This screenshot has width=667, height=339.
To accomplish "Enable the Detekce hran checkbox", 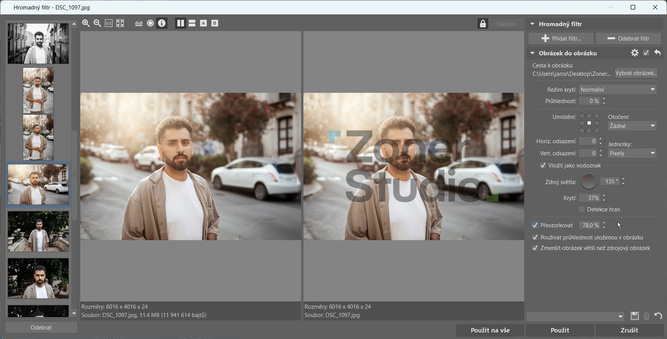I will (x=582, y=209).
